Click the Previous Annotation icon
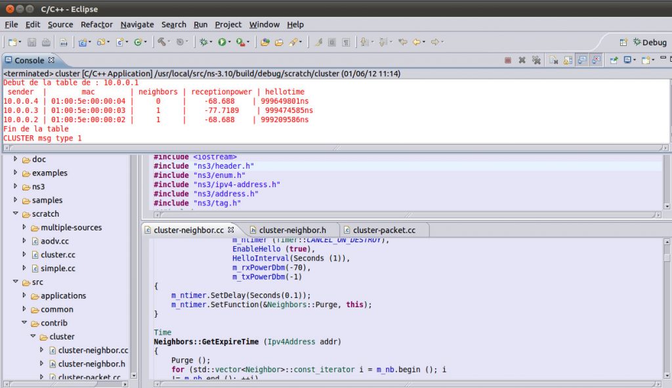The image size is (672, 388). [x=383, y=42]
